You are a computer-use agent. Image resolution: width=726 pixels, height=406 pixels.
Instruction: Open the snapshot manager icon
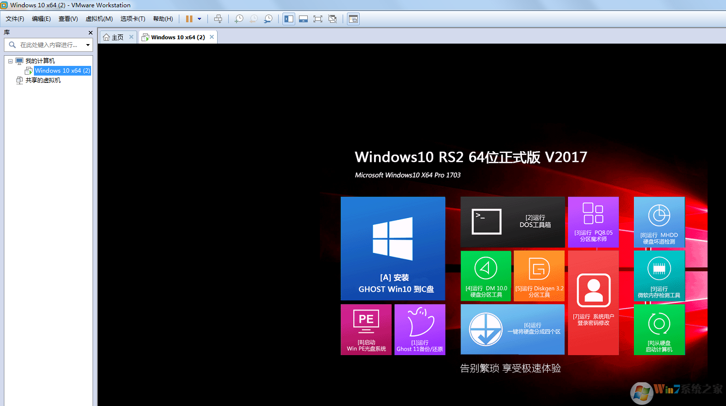click(268, 19)
